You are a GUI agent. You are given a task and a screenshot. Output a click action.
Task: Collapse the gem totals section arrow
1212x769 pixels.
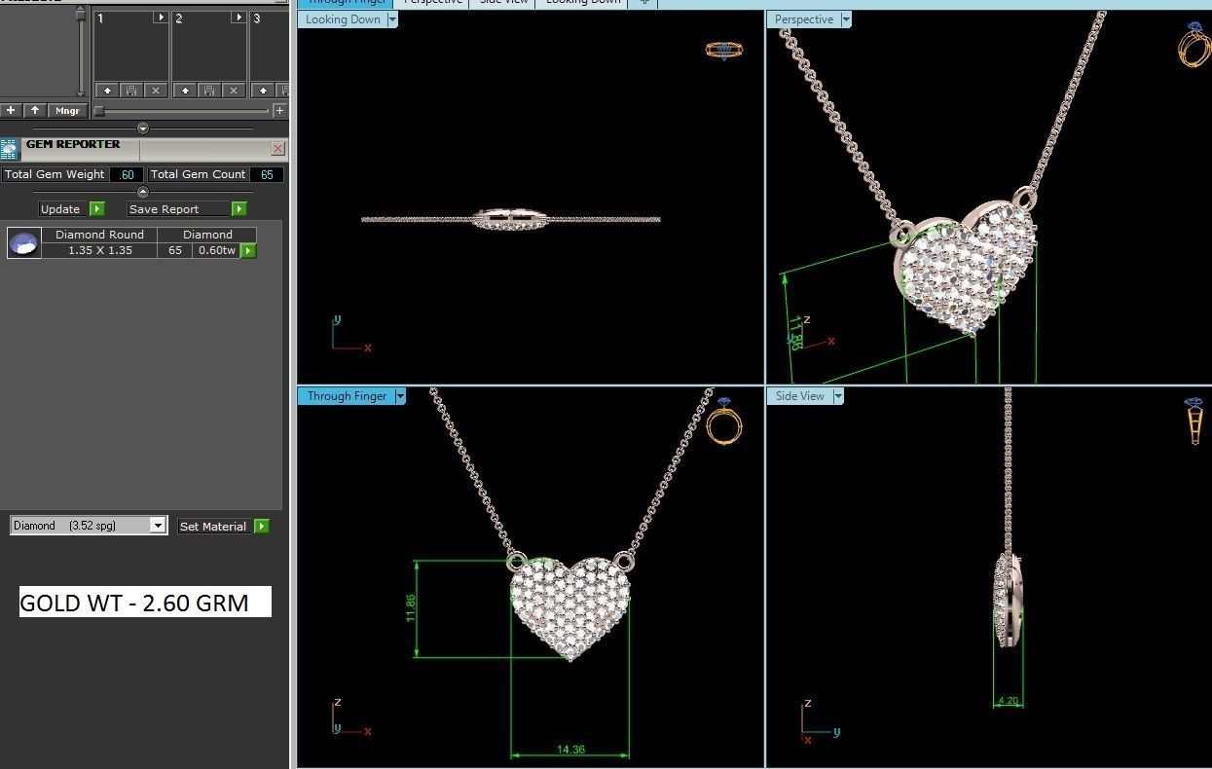(x=143, y=192)
